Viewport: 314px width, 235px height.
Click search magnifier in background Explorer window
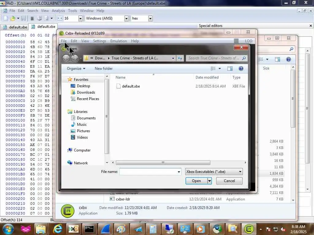click(291, 49)
